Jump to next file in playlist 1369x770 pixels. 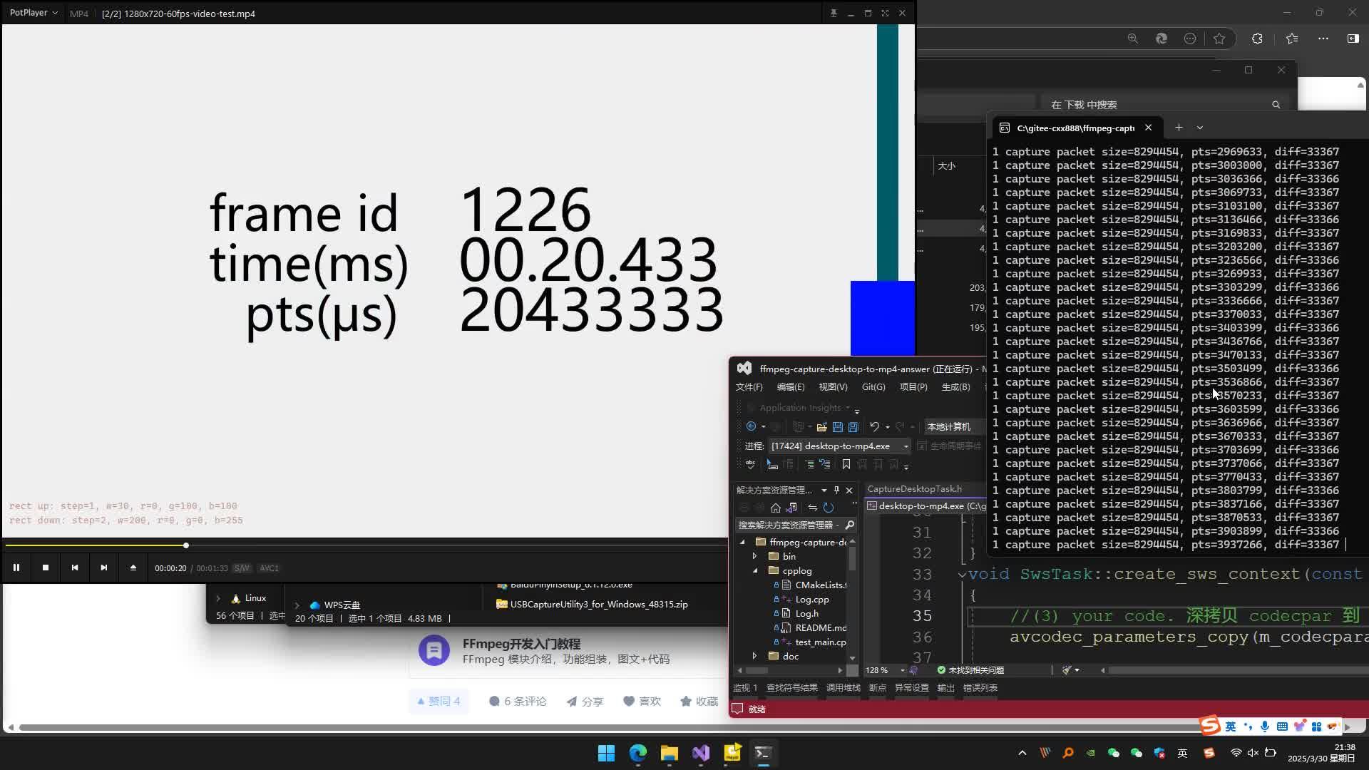pyautogui.click(x=104, y=568)
